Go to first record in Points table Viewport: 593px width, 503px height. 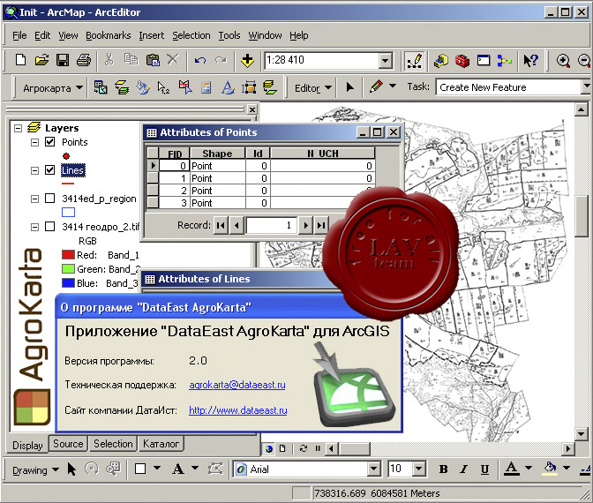pyautogui.click(x=221, y=225)
